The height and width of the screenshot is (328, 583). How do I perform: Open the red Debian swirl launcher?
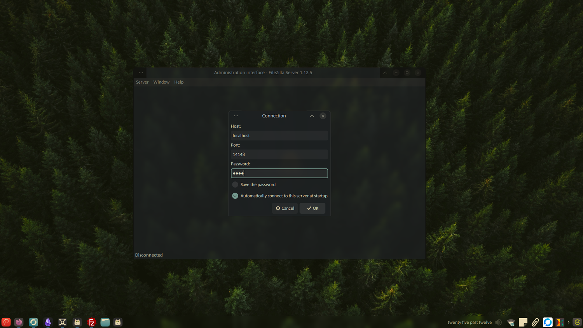(6, 322)
